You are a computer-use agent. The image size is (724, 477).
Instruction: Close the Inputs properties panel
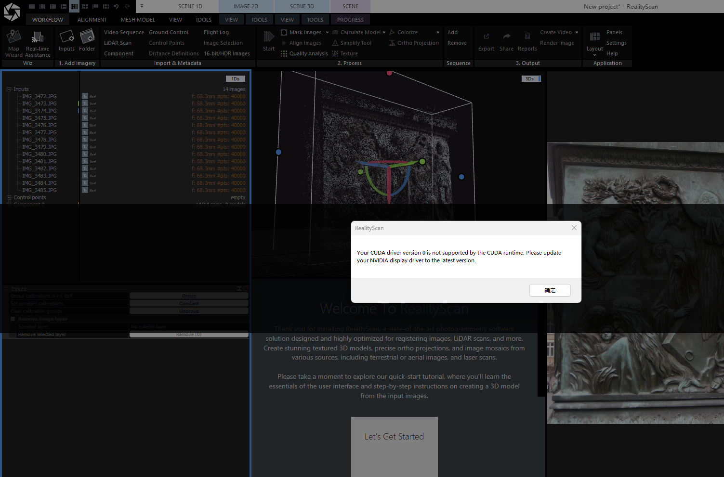(x=246, y=289)
